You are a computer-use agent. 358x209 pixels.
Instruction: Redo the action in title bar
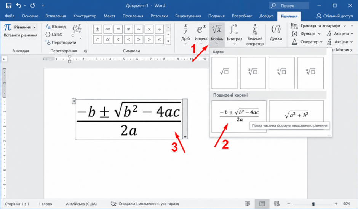point(32,5)
